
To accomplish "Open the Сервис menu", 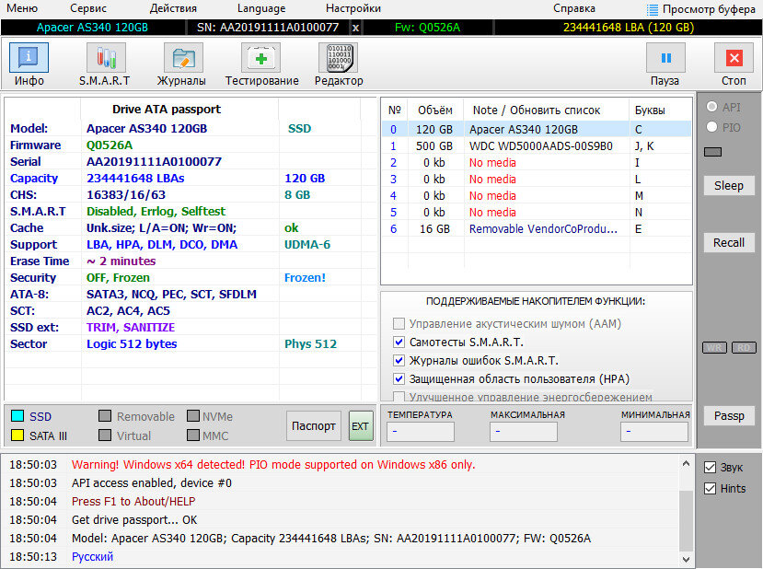I will coord(88,9).
